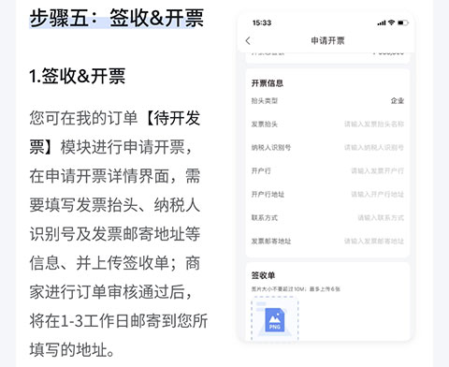Tap the battery status icon
449x367 pixels.
pos(403,22)
